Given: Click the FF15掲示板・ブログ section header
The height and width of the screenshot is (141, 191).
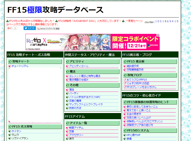Looking at the screenshot, I should click(x=150, y=54).
